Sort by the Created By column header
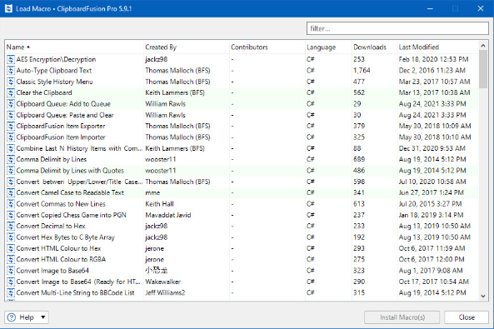The image size is (494, 329). (x=187, y=47)
